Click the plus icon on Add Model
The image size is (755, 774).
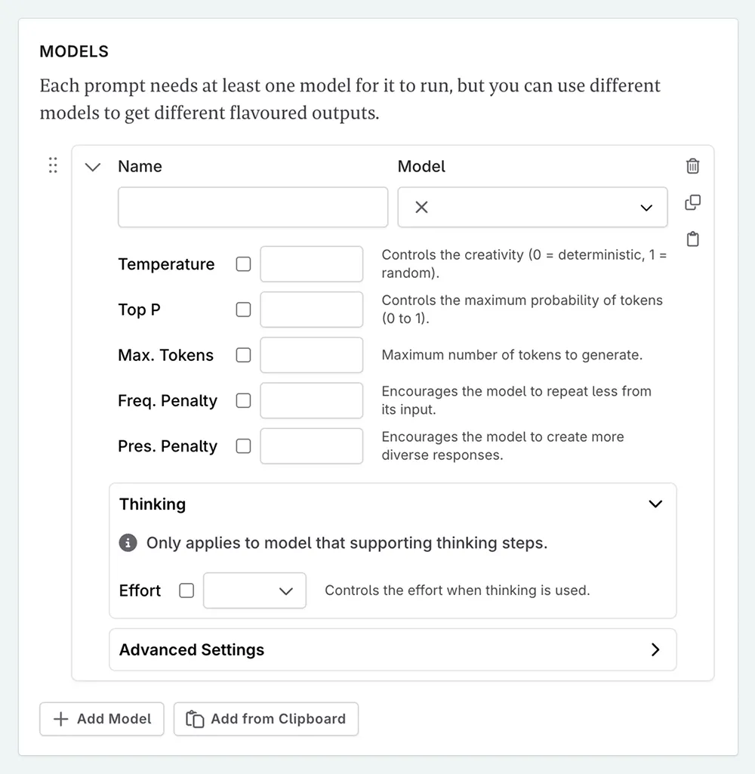point(60,719)
